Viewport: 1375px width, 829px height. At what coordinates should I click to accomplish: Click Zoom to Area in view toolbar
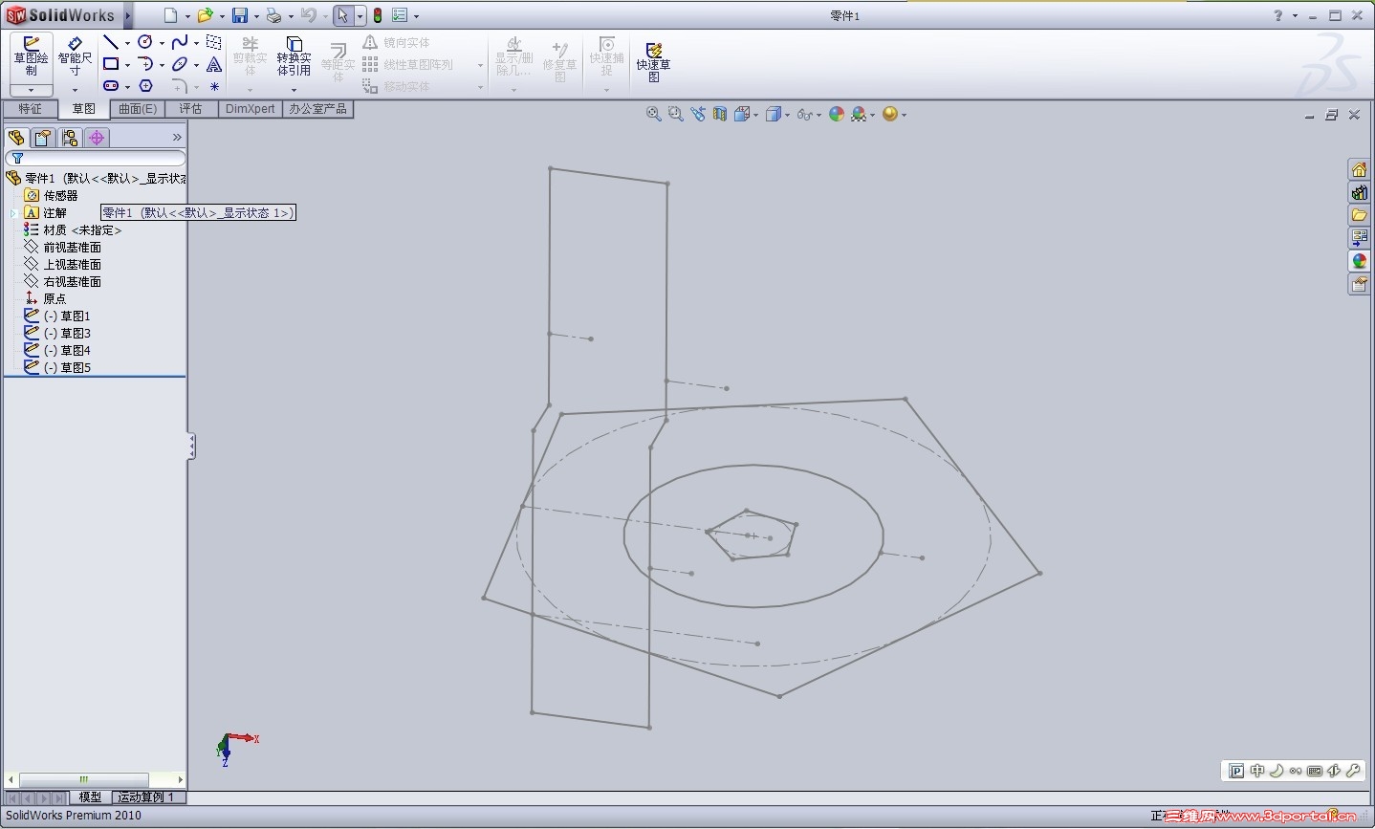point(676,114)
